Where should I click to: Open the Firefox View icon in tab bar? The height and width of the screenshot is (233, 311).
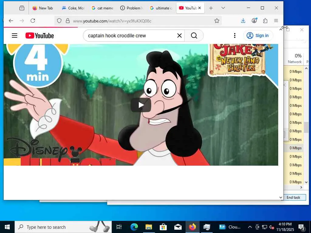pos(22,8)
